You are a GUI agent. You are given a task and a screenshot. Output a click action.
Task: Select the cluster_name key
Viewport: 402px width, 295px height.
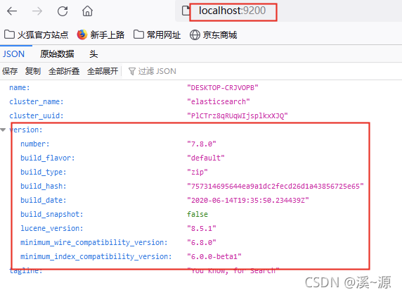tap(37, 101)
